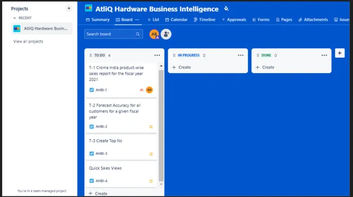The image size is (353, 197).
Task: Click the AHBI-2 issue key
Action: pos(102,127)
